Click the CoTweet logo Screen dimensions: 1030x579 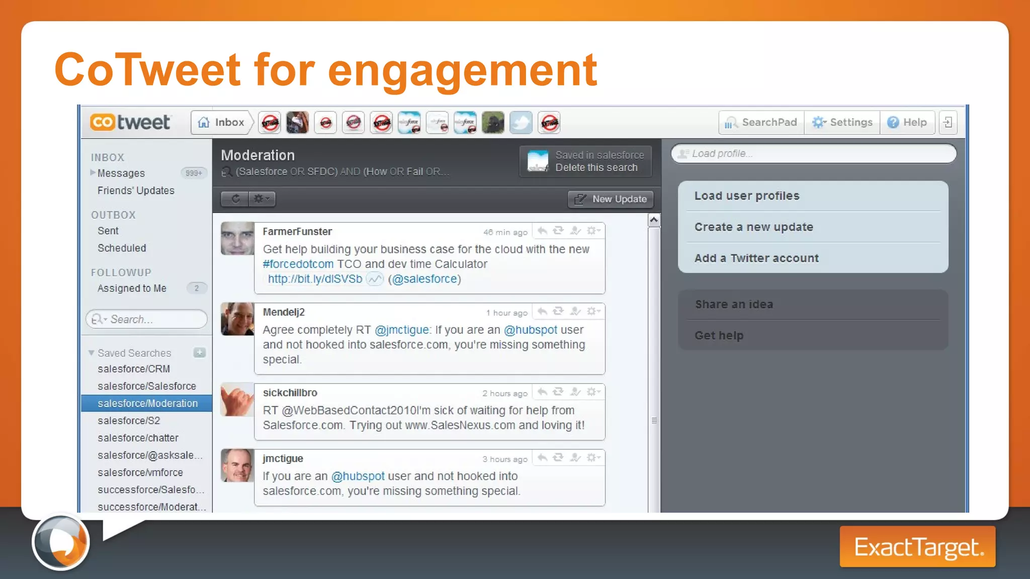130,122
